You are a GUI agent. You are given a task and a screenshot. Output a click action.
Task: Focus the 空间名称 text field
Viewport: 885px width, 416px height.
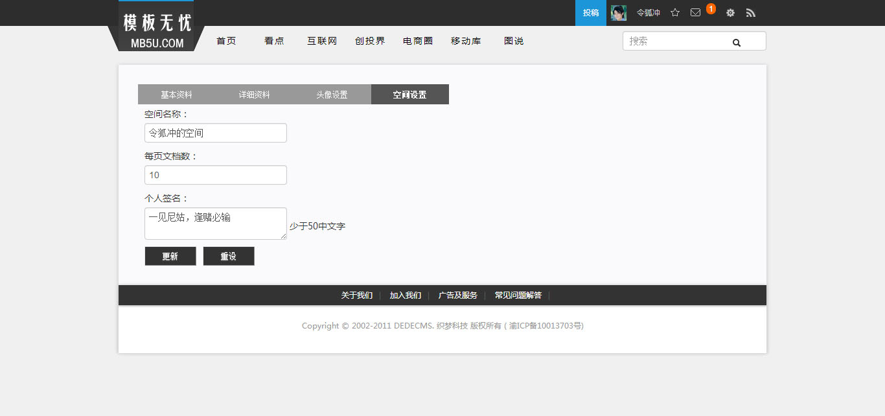pos(215,133)
